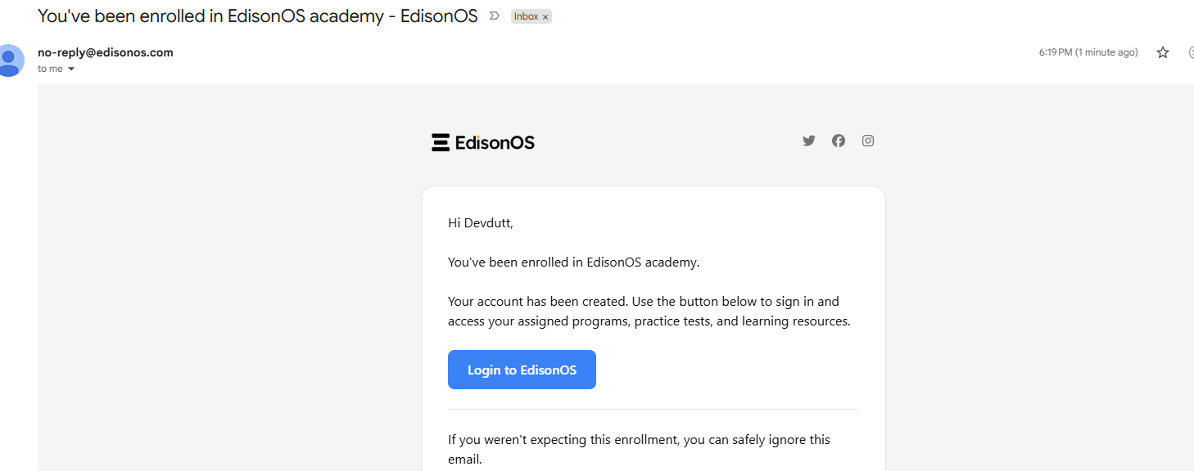The height and width of the screenshot is (471, 1194).
Task: Expand recipient details arrow next to "to me"
Action: pyautogui.click(x=71, y=70)
